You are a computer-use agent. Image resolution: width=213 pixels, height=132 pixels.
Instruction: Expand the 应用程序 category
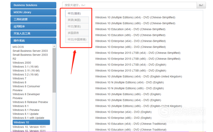click(33, 26)
